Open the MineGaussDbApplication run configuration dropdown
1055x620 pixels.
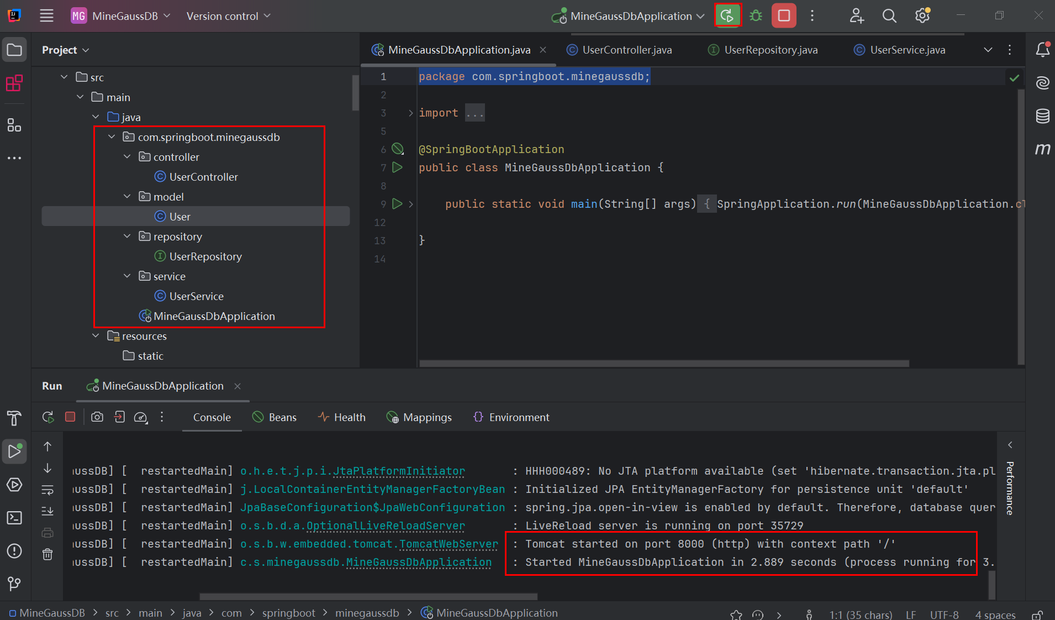[x=629, y=16]
